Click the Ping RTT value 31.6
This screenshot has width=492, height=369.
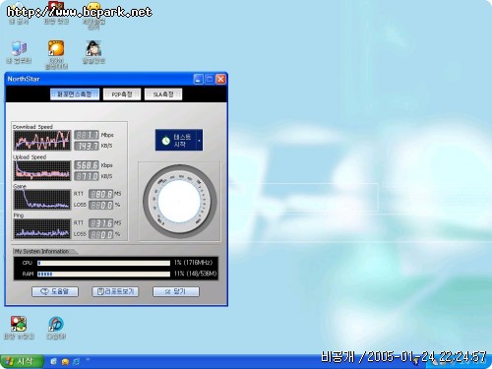(100, 223)
